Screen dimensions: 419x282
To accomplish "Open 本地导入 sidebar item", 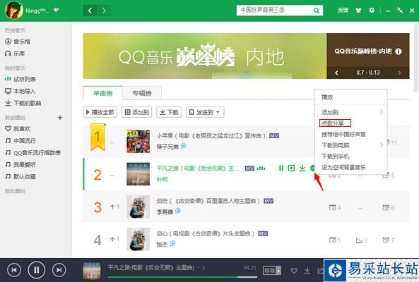I will point(20,91).
